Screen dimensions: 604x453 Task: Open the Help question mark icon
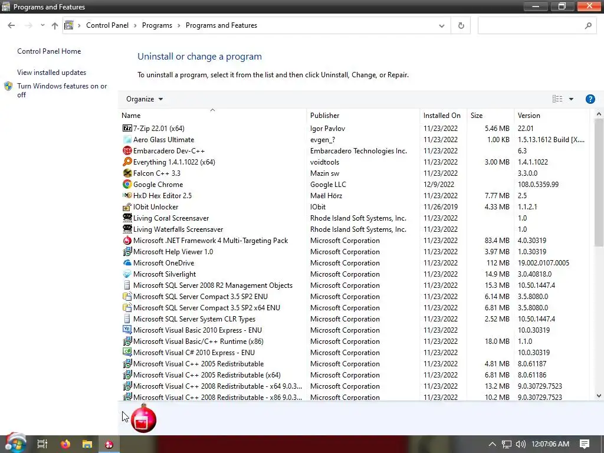pyautogui.click(x=590, y=99)
